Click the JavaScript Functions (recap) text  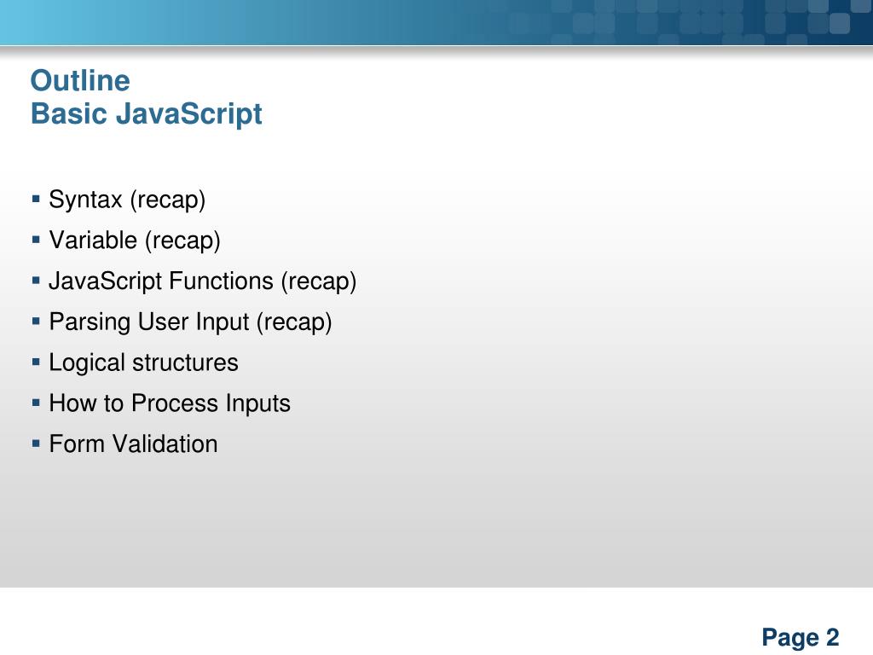[203, 281]
